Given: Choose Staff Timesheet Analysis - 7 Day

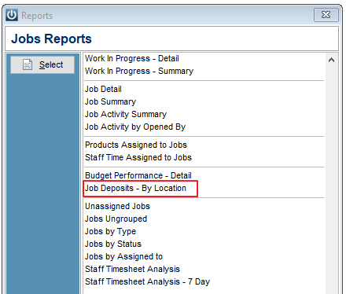Looking at the screenshot, I should [x=148, y=281].
